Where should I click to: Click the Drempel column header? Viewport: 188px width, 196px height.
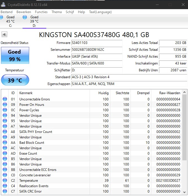click(141, 93)
